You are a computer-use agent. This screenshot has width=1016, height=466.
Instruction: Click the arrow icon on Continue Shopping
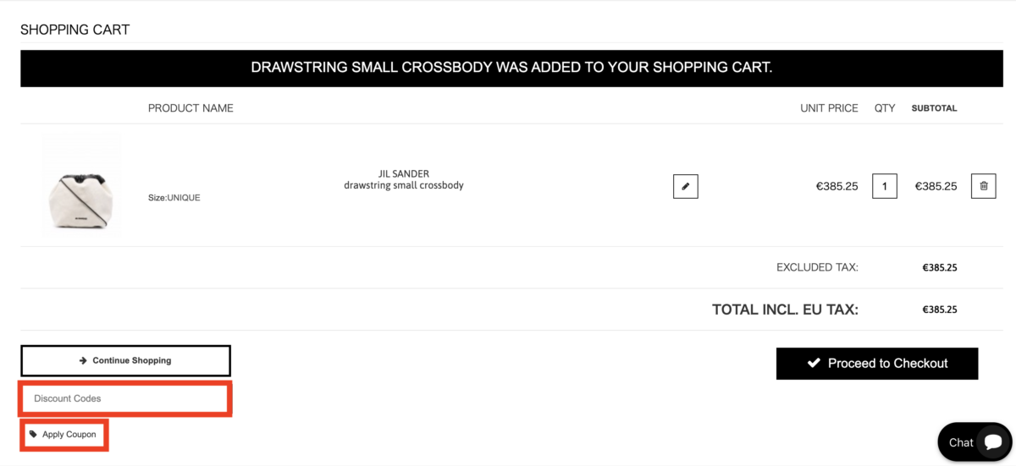click(83, 360)
